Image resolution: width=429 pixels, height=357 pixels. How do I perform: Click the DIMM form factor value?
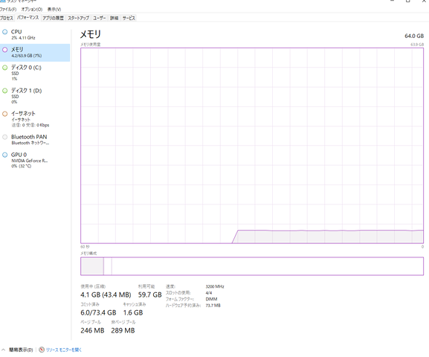[x=211, y=299]
